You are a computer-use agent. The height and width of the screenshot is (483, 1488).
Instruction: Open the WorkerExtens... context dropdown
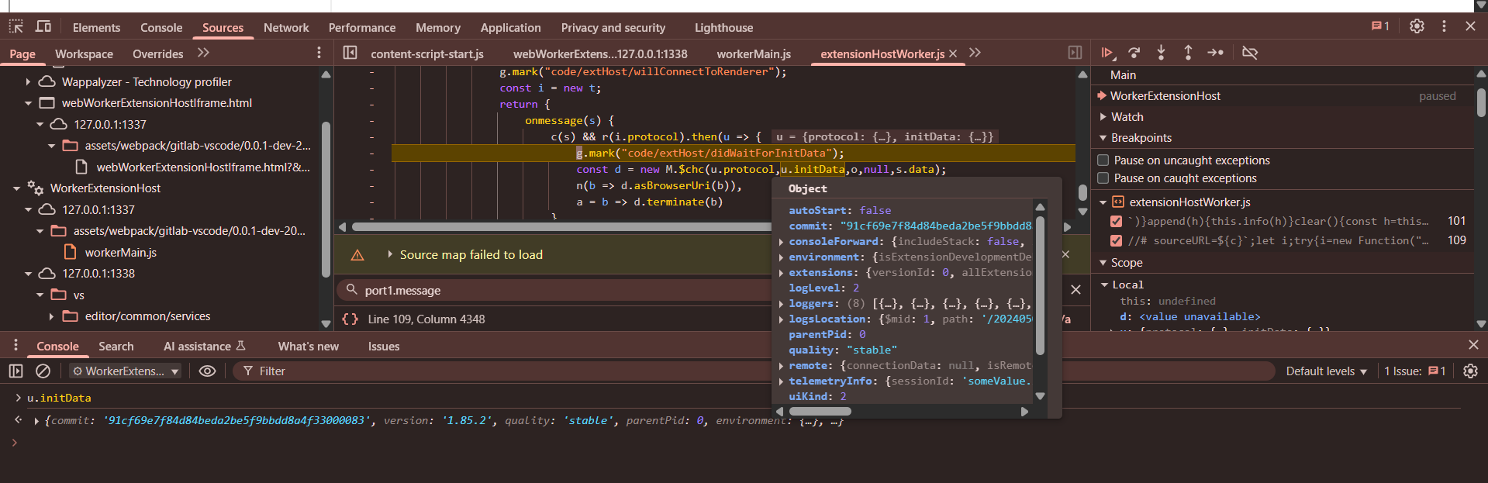point(126,371)
